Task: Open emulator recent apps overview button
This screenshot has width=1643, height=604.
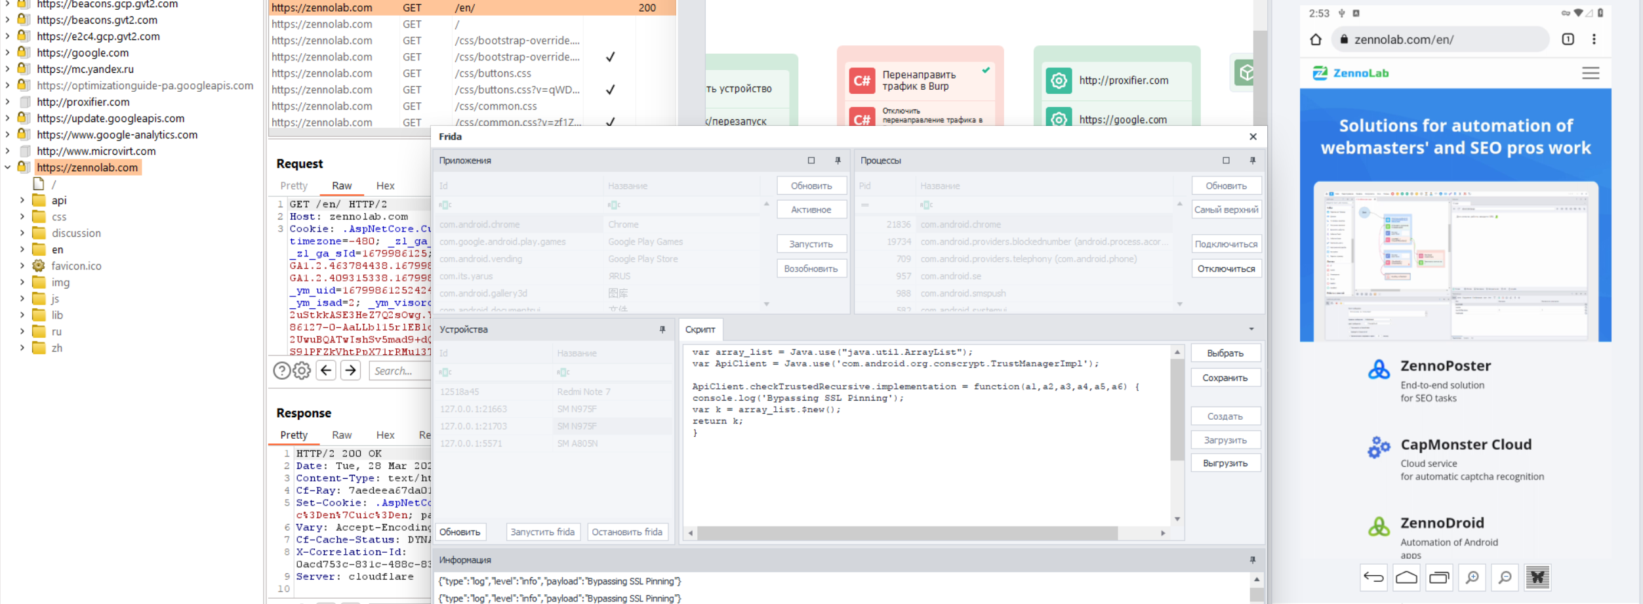Action: pyautogui.click(x=1439, y=577)
